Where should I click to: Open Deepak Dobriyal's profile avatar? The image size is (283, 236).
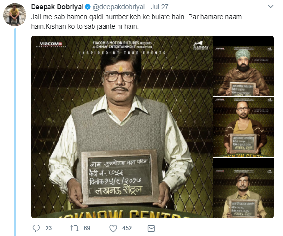[x=15, y=15]
